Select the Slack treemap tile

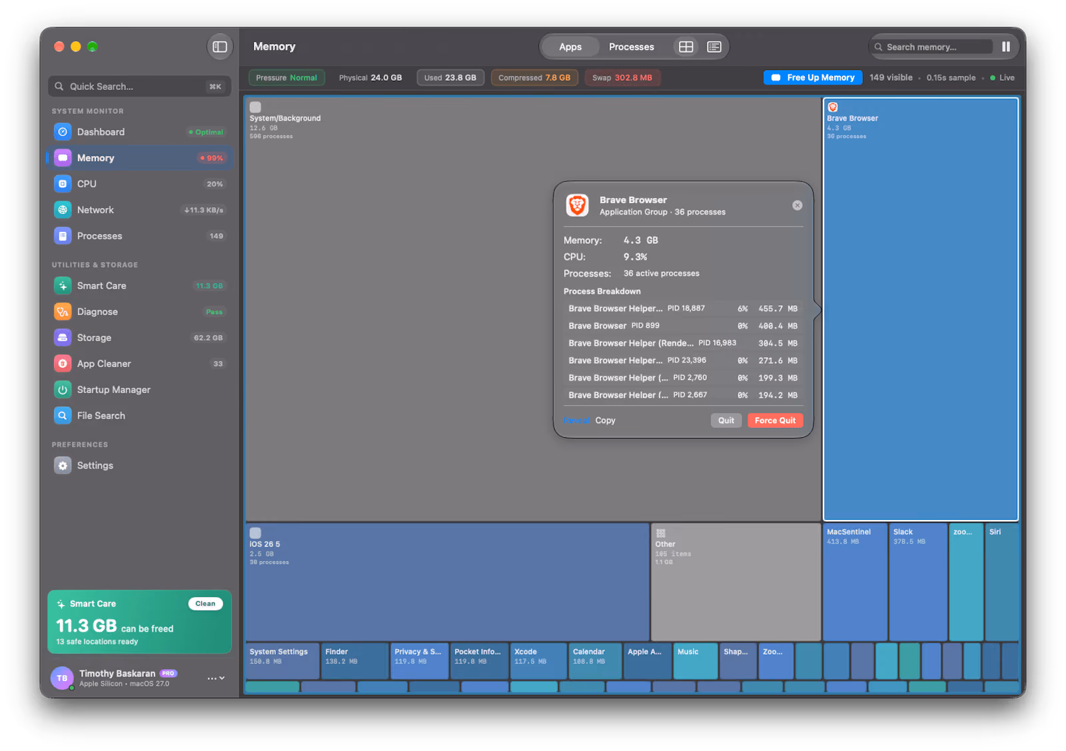pyautogui.click(x=918, y=582)
